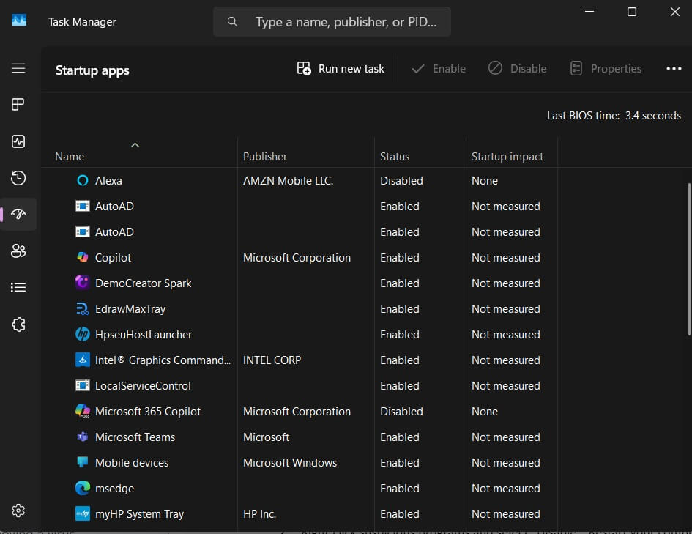
Task: Click the vertical scrollbar thumb
Action: [x=689, y=259]
